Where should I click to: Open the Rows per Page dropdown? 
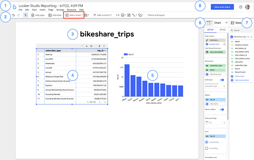point(216,123)
